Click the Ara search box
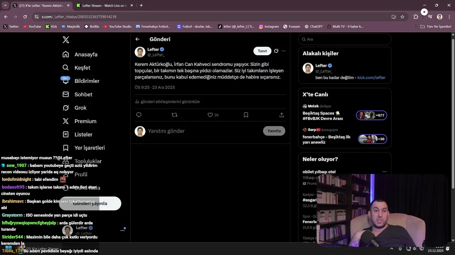 coord(345,39)
